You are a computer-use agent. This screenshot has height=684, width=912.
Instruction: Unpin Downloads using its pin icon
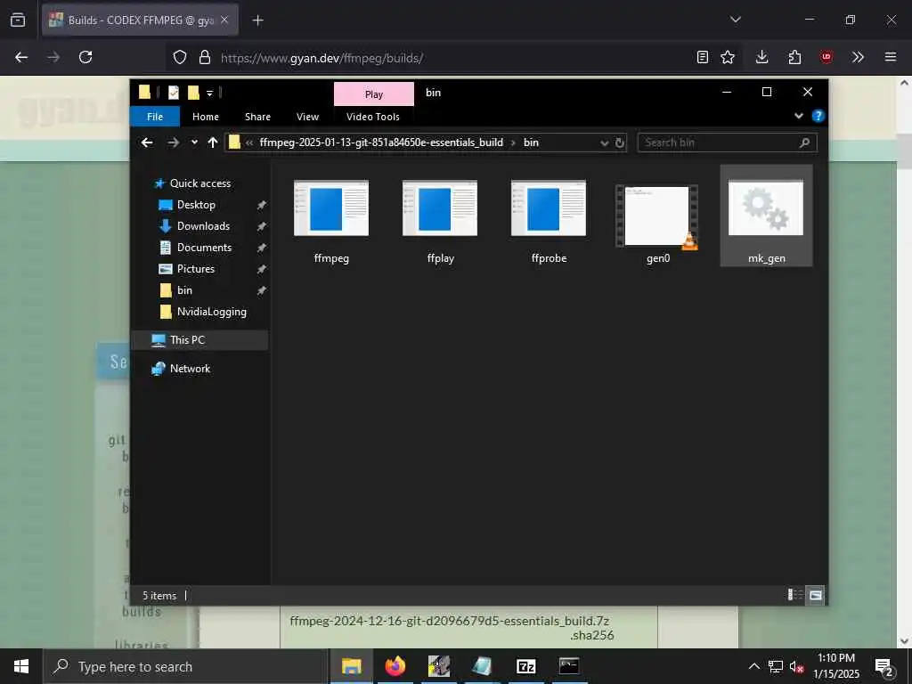pyautogui.click(x=261, y=226)
